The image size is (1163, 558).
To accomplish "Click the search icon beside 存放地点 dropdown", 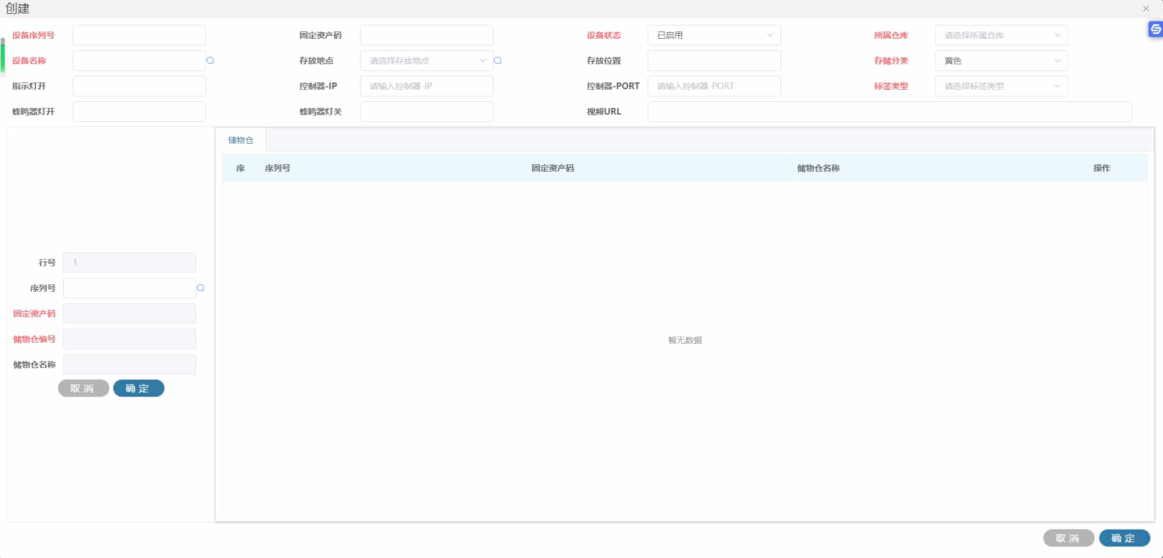I will click(498, 61).
